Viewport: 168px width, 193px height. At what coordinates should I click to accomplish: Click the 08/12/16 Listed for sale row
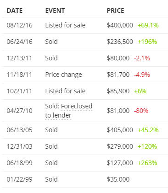(85, 25)
